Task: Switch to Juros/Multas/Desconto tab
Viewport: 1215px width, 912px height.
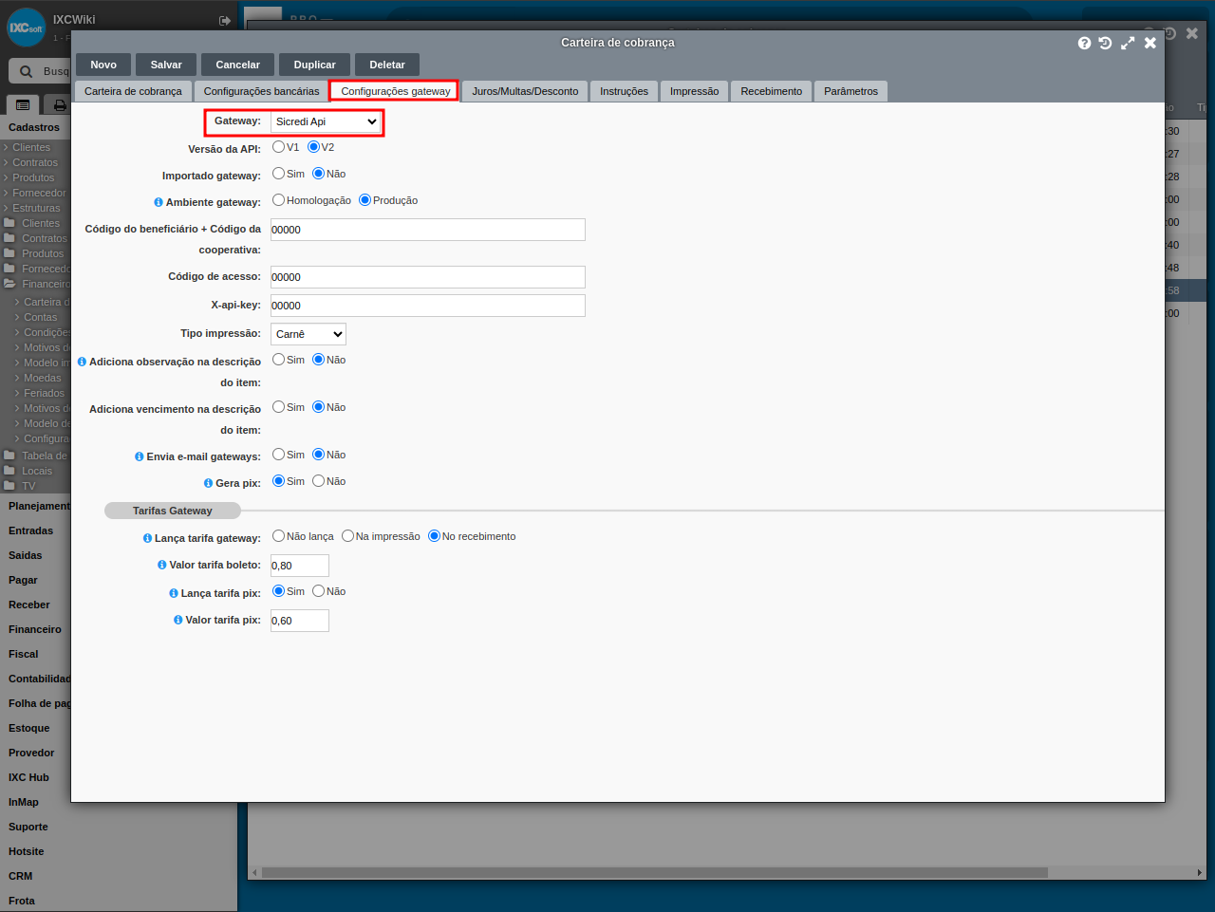Action: point(525,91)
